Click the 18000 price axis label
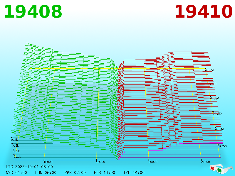 point(48,162)
